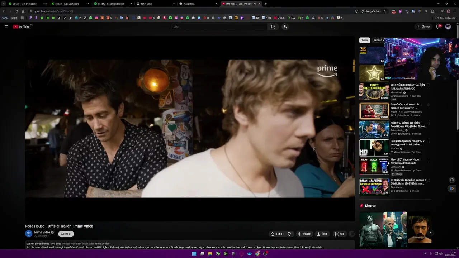Click the Paylaş share button
The width and height of the screenshot is (459, 258).
304,234
